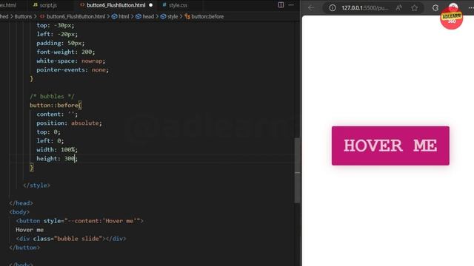474x266 pixels.
Task: Click the editor vertical scrollbar thumb
Action: tap(298, 171)
